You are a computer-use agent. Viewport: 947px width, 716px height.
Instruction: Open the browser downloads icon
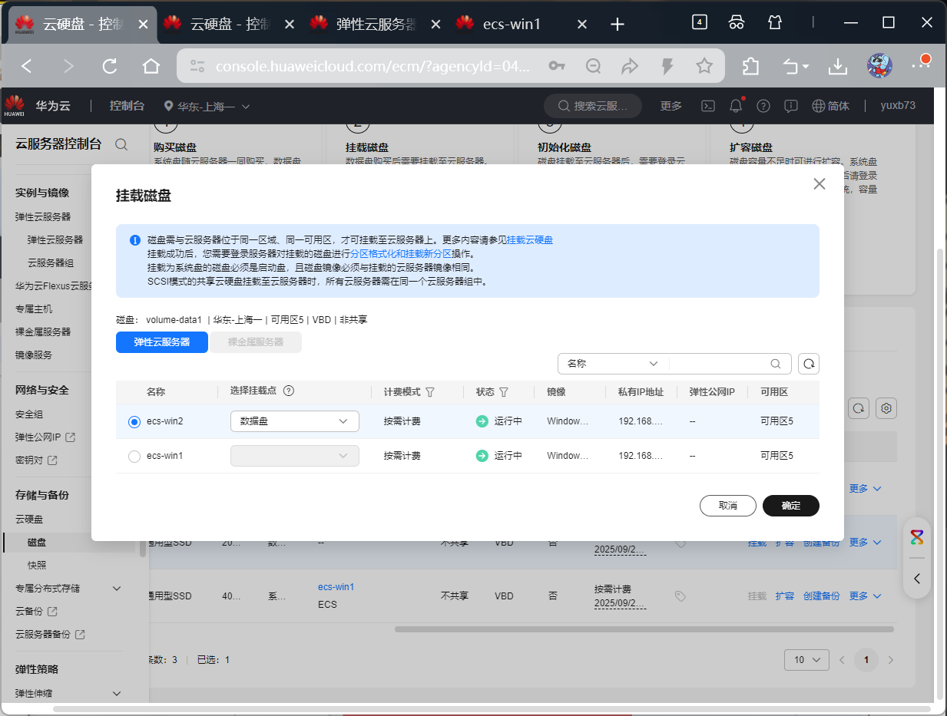pos(837,66)
